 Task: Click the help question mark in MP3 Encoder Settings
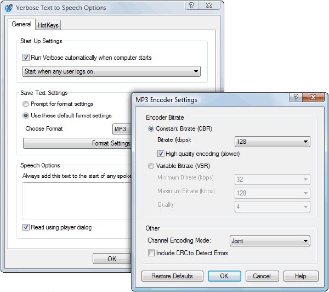(296, 97)
